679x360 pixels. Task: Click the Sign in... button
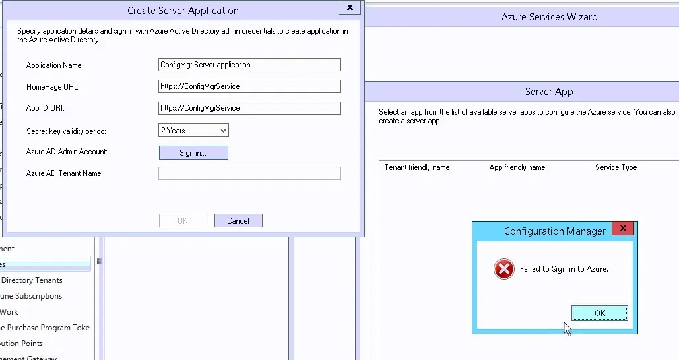(x=193, y=152)
